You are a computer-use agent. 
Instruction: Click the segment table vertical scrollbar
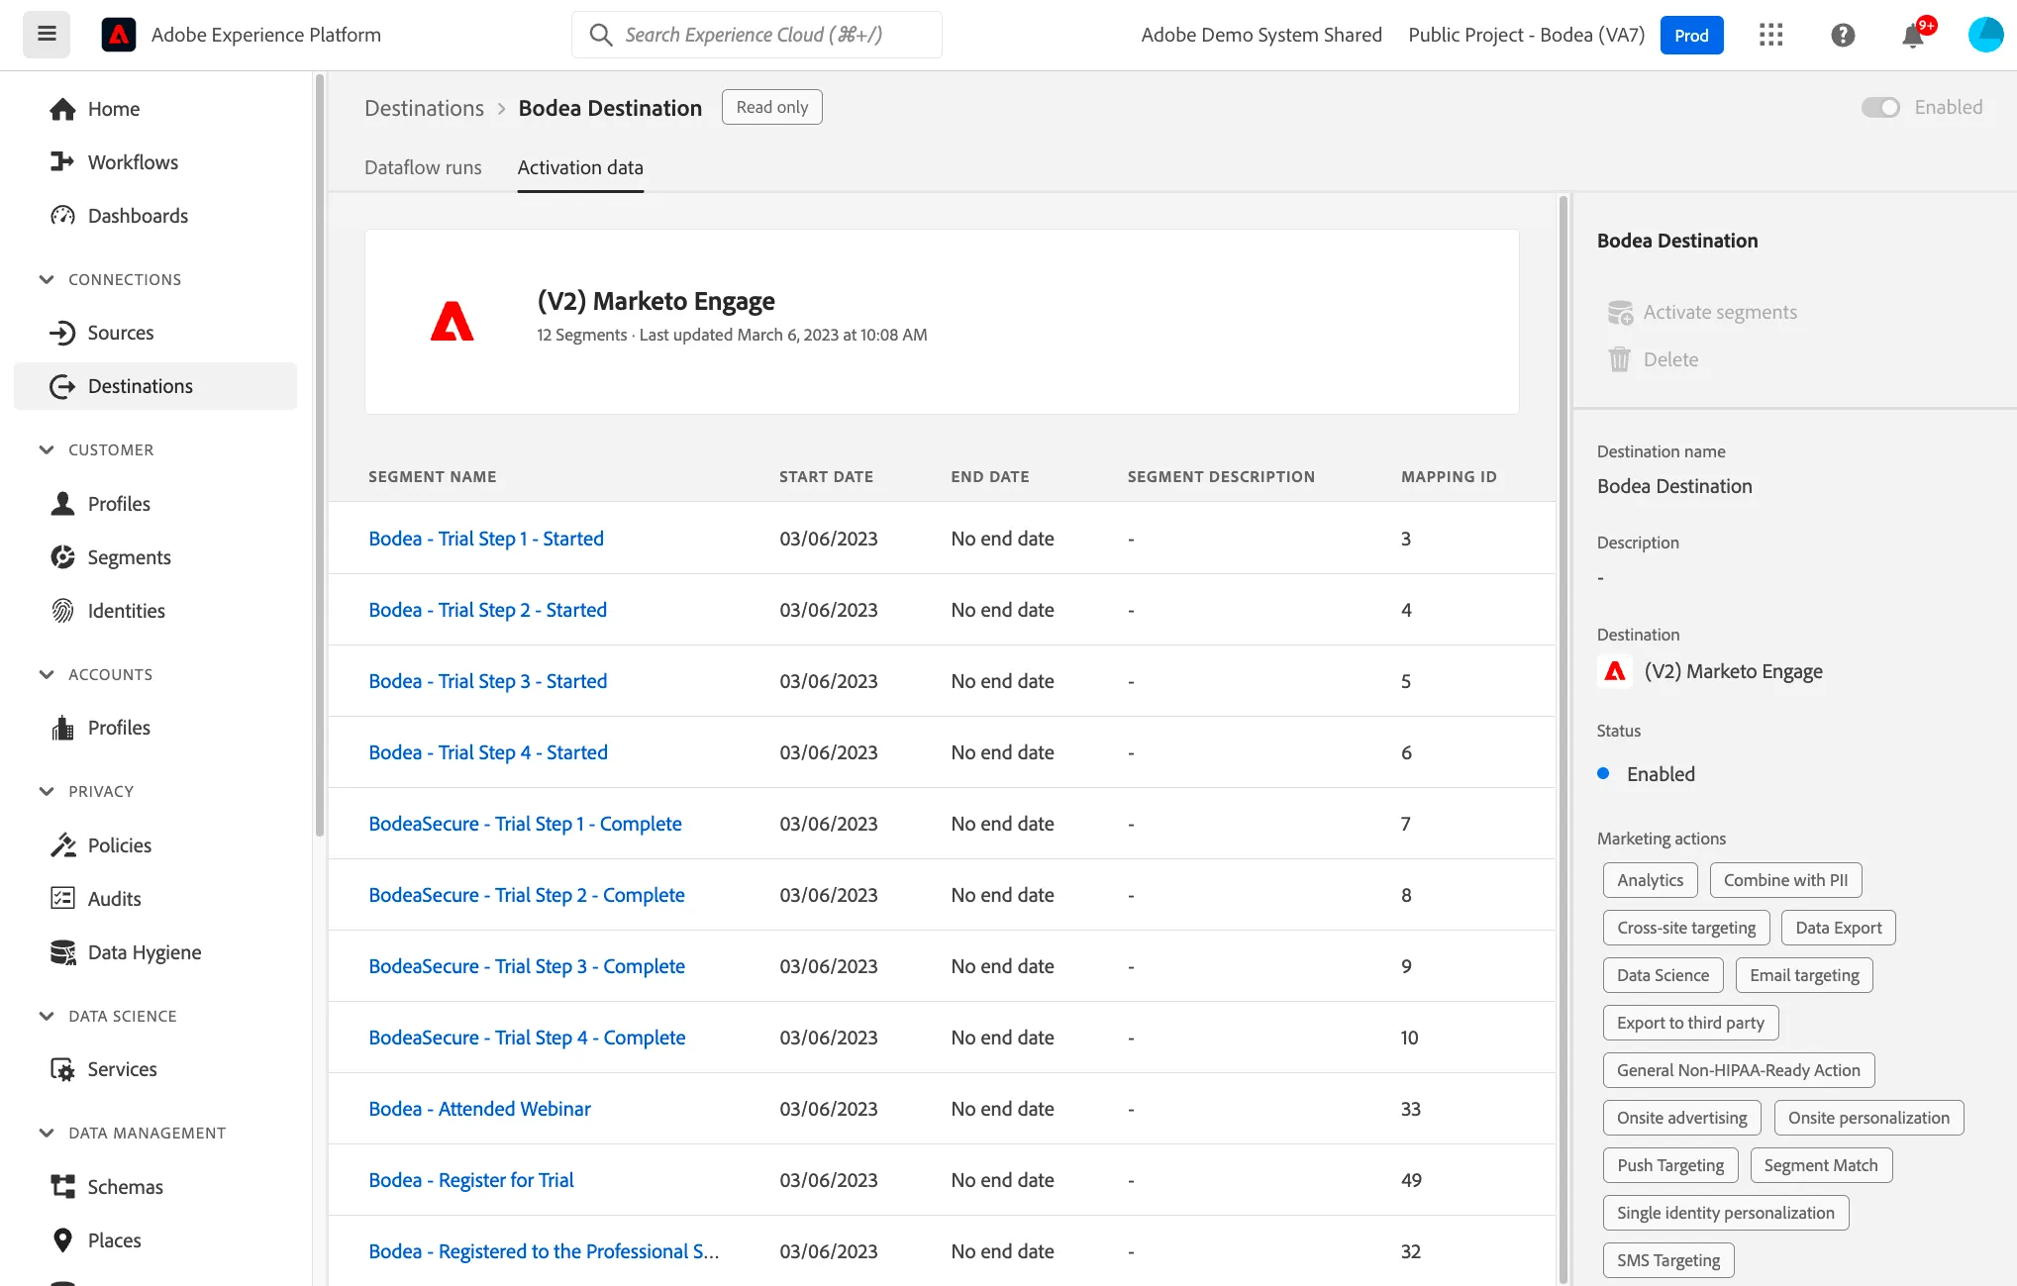coord(1563,739)
